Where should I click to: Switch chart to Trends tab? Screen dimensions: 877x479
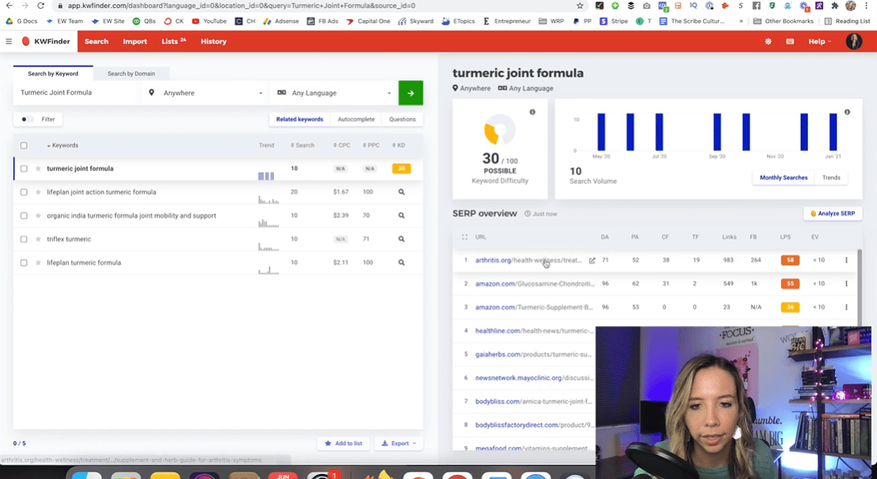tap(830, 178)
